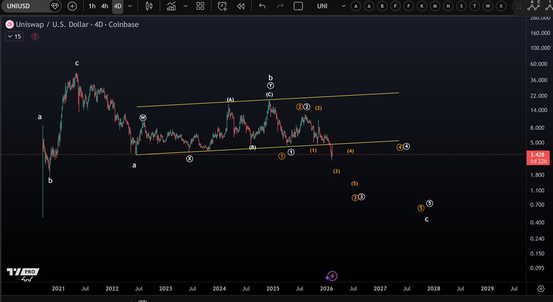This screenshot has width=553, height=302.
Task: Switch to the 4h timeframe
Action: point(105,6)
